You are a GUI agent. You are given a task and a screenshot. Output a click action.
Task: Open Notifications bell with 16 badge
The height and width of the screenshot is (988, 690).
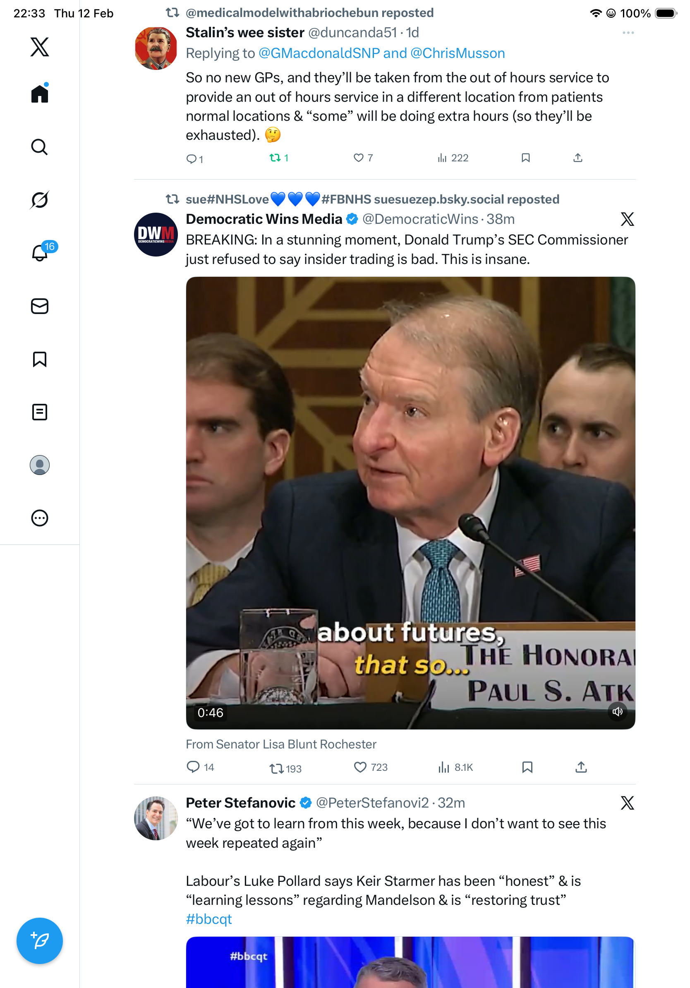point(40,253)
